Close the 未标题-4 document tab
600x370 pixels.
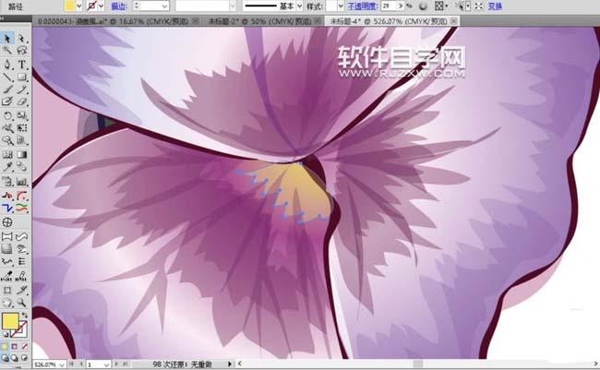coord(454,21)
